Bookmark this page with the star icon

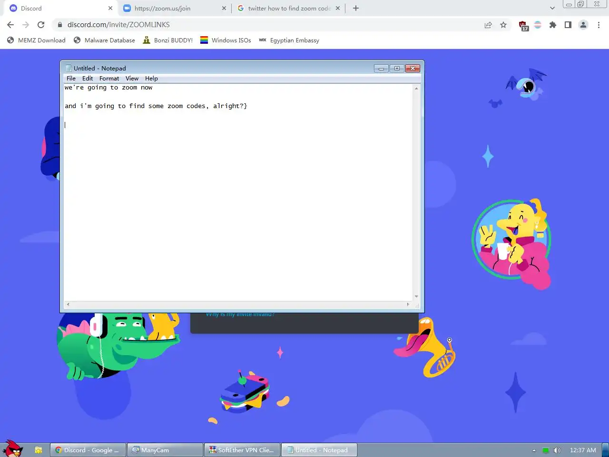point(503,25)
